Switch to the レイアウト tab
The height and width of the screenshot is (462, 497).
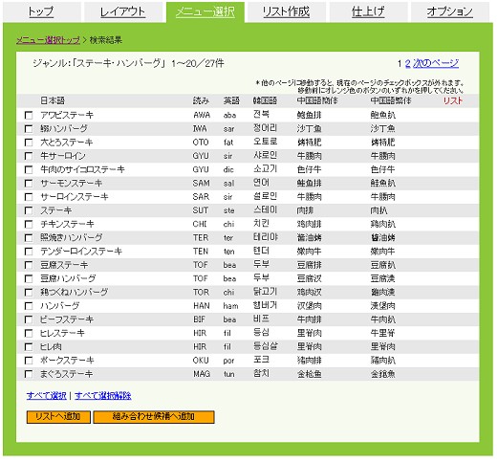click(122, 11)
